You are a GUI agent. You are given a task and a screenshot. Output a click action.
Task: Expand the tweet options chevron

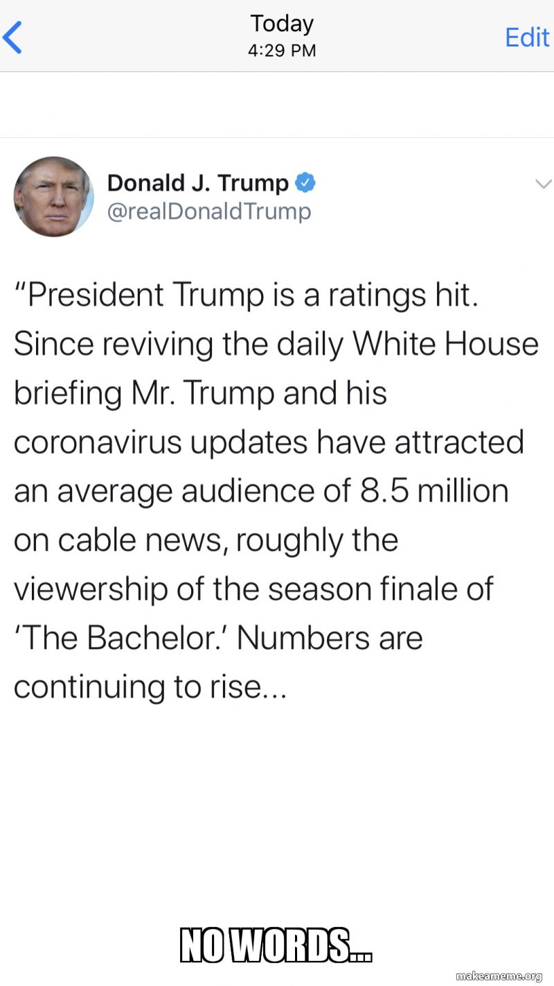543,184
